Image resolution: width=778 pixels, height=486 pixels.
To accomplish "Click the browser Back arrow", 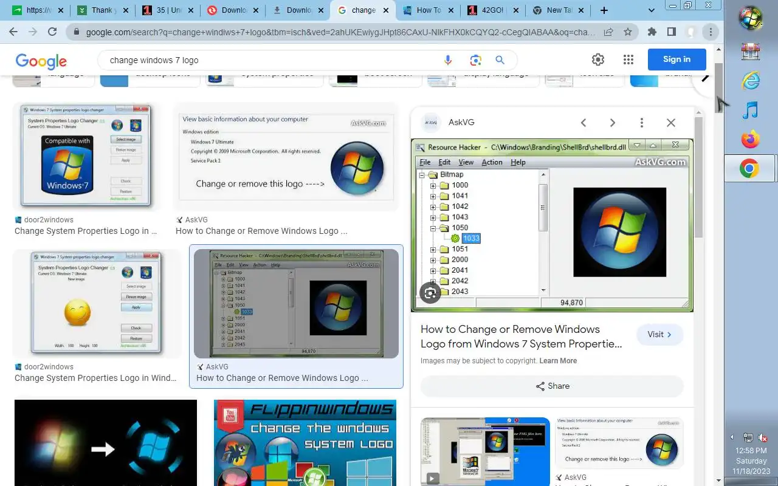I will (x=13, y=32).
